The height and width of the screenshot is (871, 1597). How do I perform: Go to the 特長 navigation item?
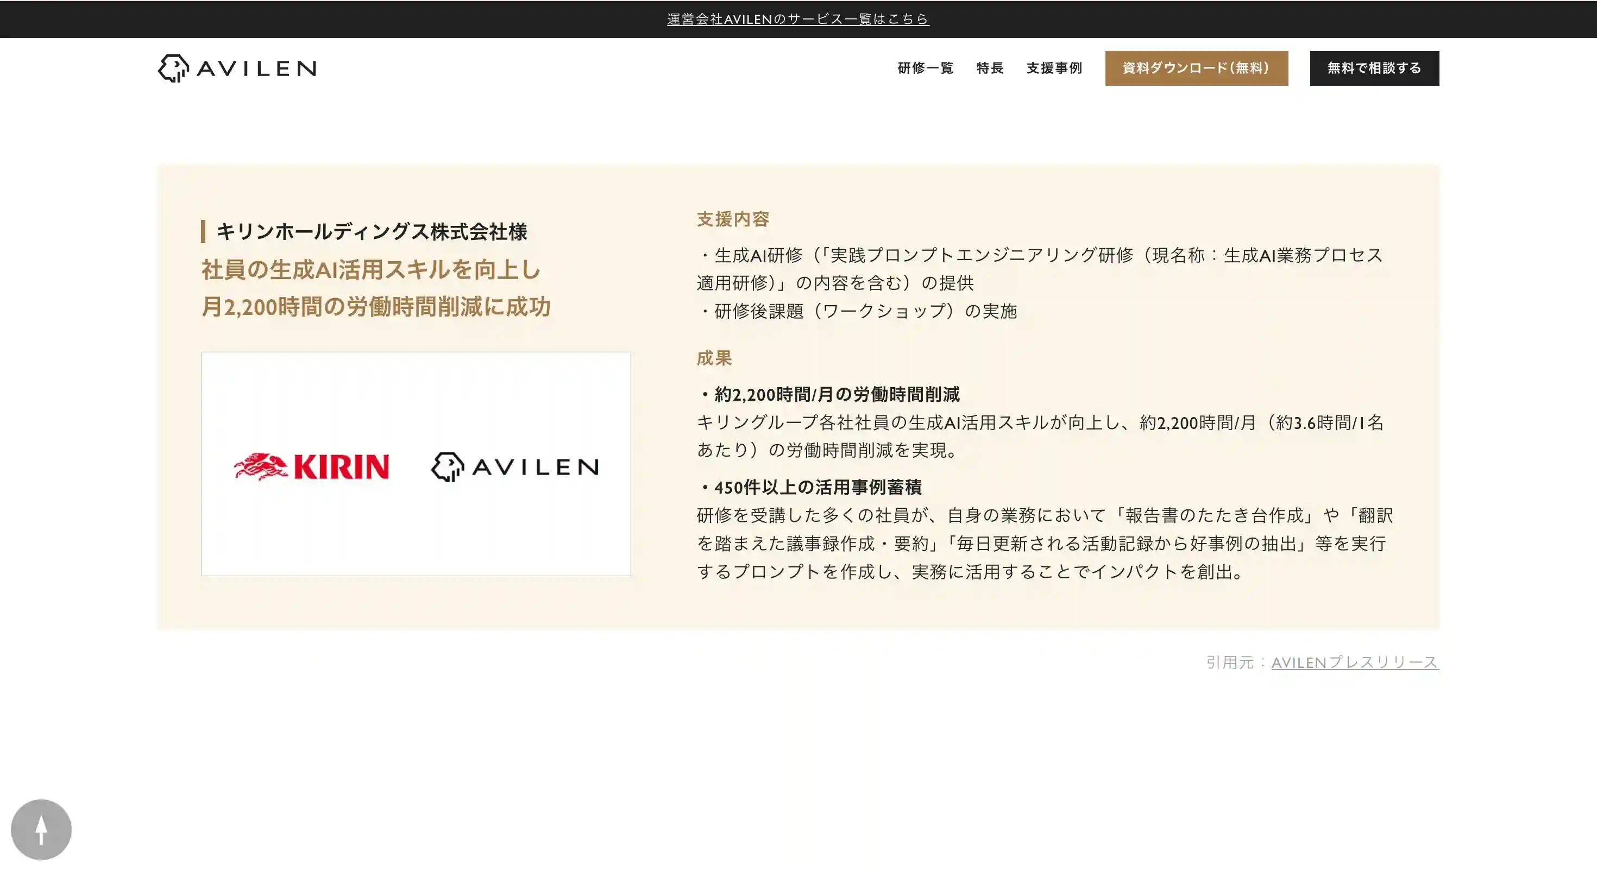coord(990,68)
